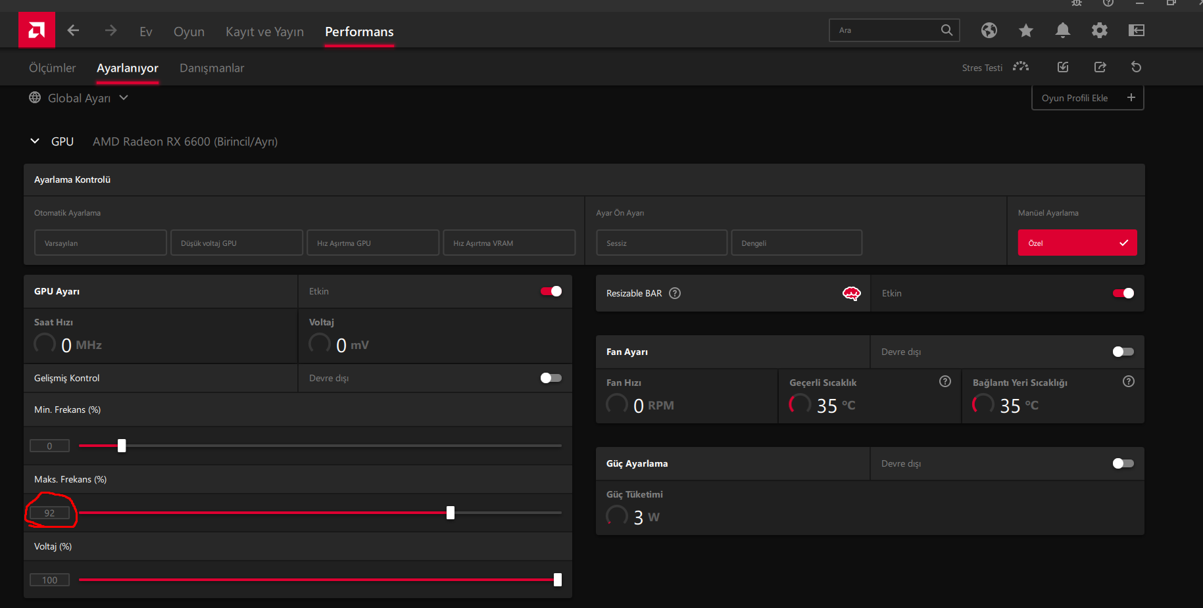Click the load tuning profile icon
This screenshot has height=608, width=1203.
pyautogui.click(x=1063, y=67)
